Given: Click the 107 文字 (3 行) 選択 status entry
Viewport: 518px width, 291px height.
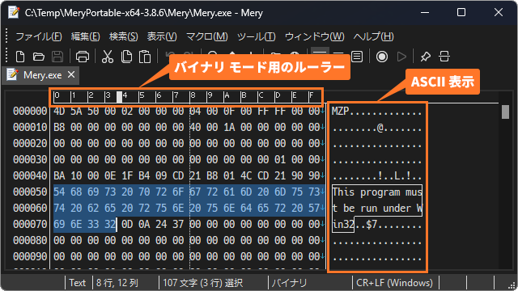Looking at the screenshot, I should coord(203,283).
